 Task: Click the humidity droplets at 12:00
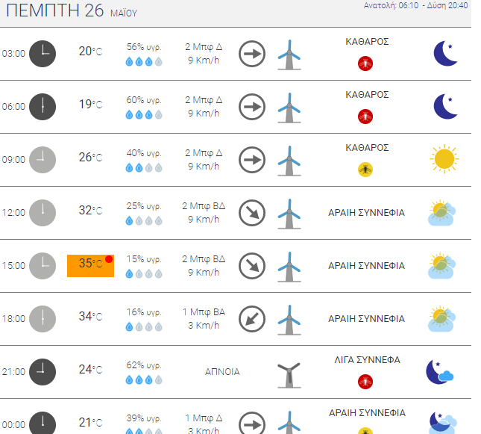tap(144, 221)
